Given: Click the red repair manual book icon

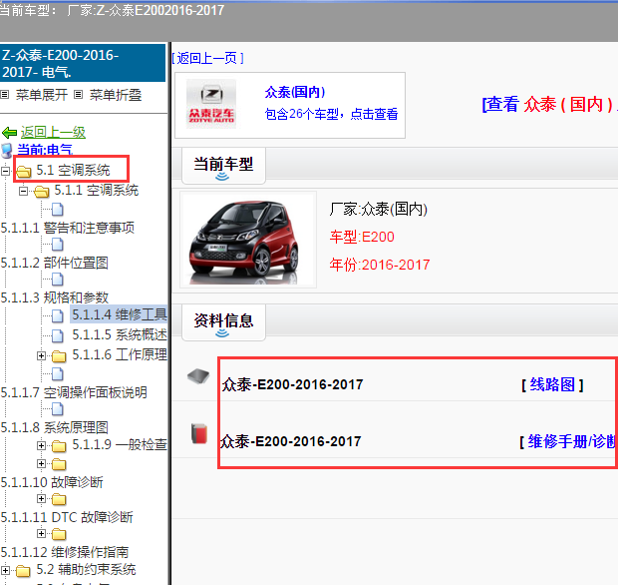Looking at the screenshot, I should tap(199, 433).
